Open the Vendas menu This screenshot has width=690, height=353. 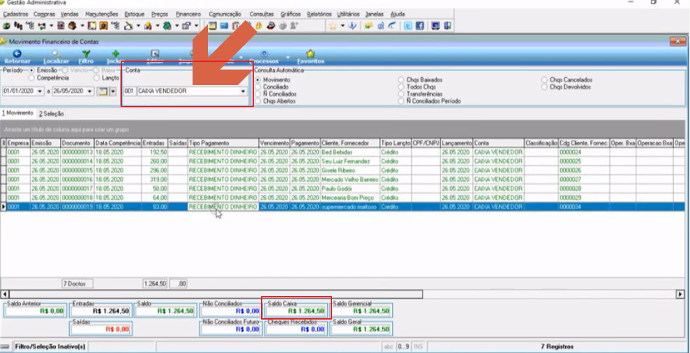tap(70, 14)
